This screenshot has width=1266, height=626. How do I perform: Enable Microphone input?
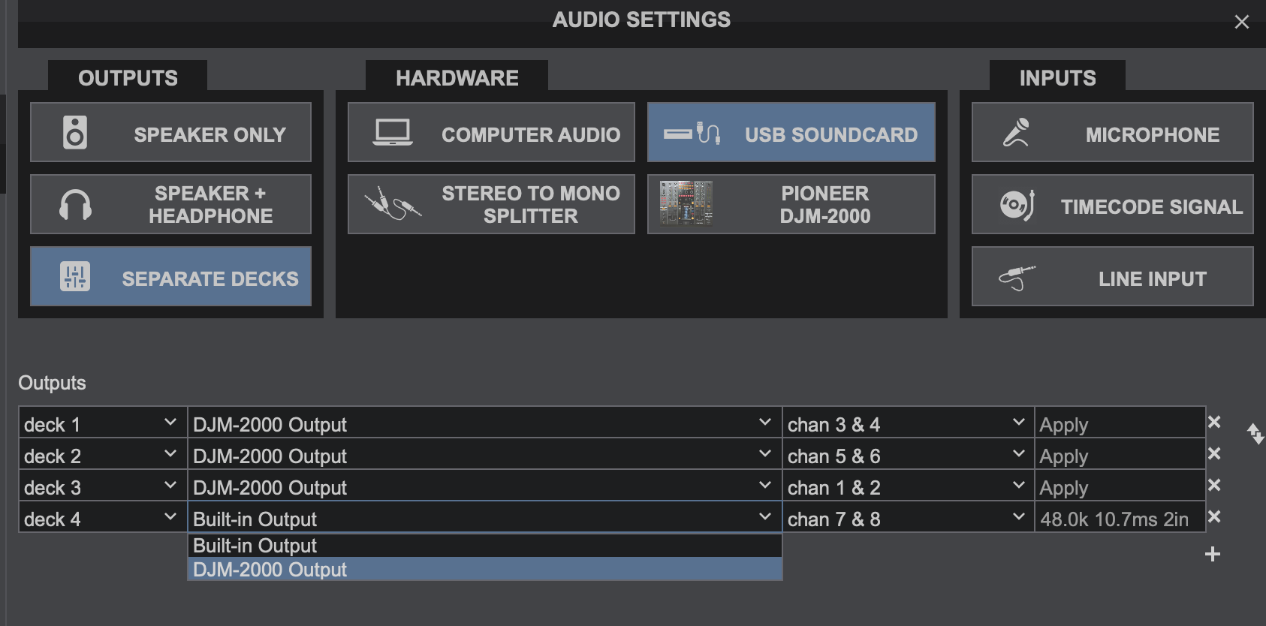point(1113,132)
